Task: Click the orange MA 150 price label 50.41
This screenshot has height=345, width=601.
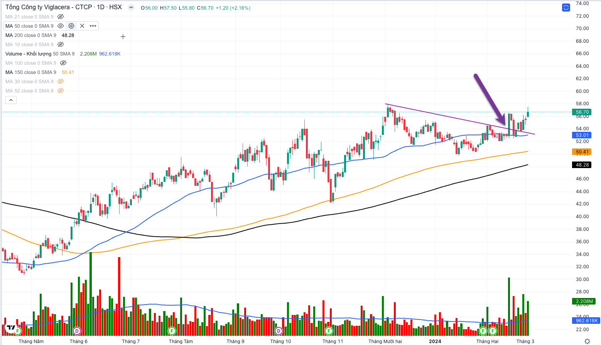Action: click(x=582, y=152)
